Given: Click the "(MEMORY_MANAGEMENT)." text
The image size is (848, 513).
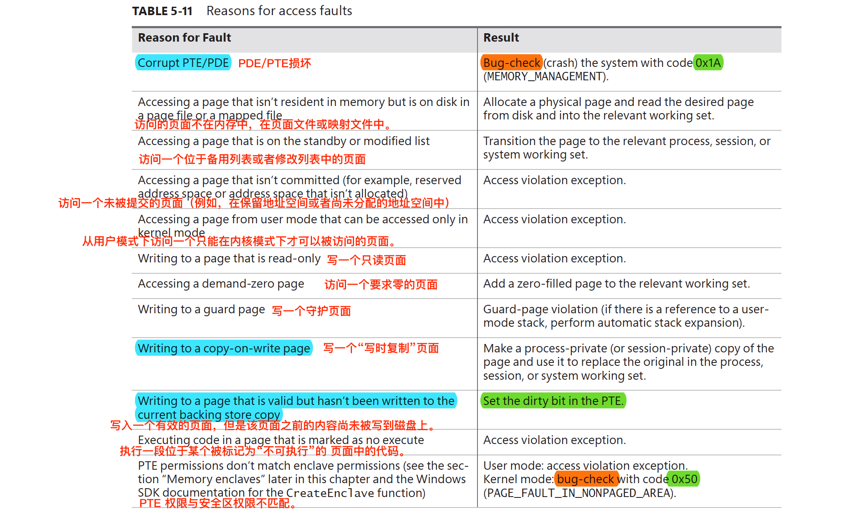Looking at the screenshot, I should (x=546, y=77).
